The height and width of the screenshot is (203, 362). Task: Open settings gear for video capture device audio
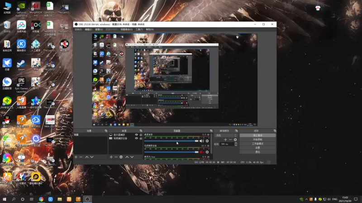pyautogui.click(x=207, y=152)
